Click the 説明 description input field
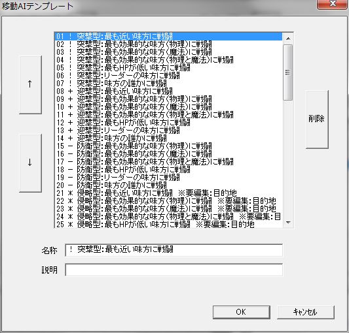Screen dimensions: 349x333 174,270
